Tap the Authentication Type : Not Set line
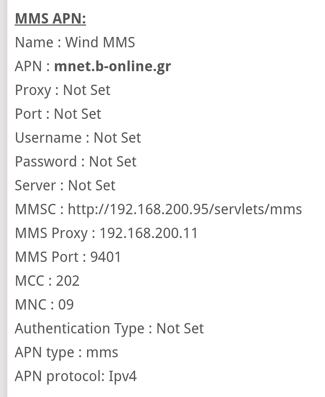Screen dimensions: 325x397 [x=109, y=329]
